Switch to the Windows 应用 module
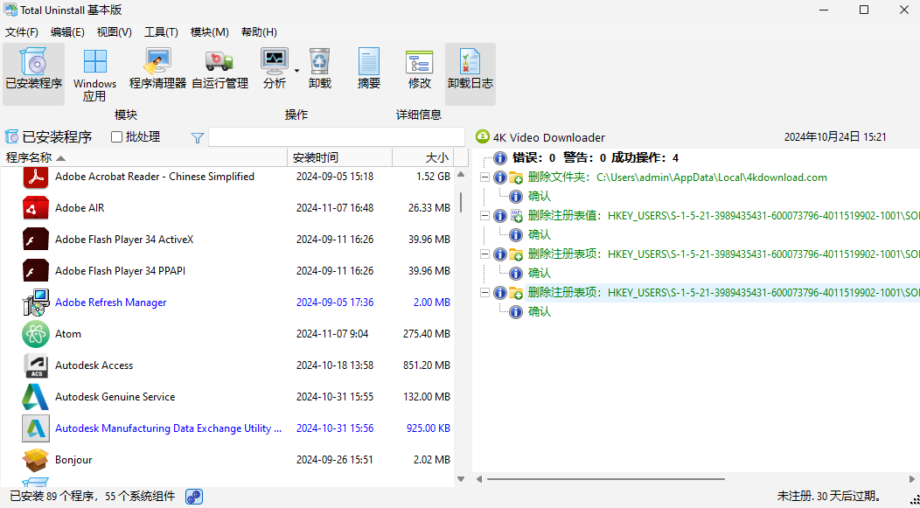 click(x=94, y=74)
